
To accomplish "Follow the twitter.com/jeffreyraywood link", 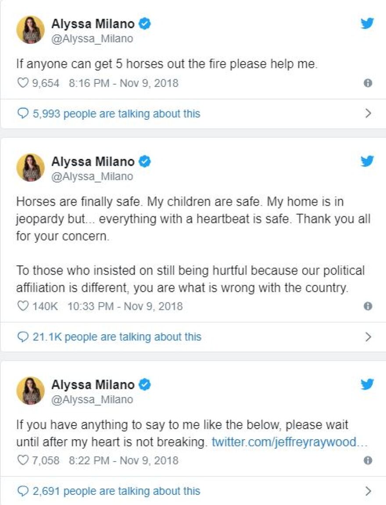I will point(289,442).
